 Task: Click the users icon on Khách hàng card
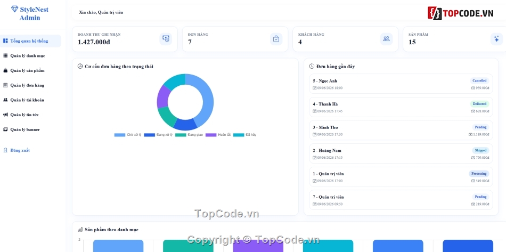[x=386, y=39]
